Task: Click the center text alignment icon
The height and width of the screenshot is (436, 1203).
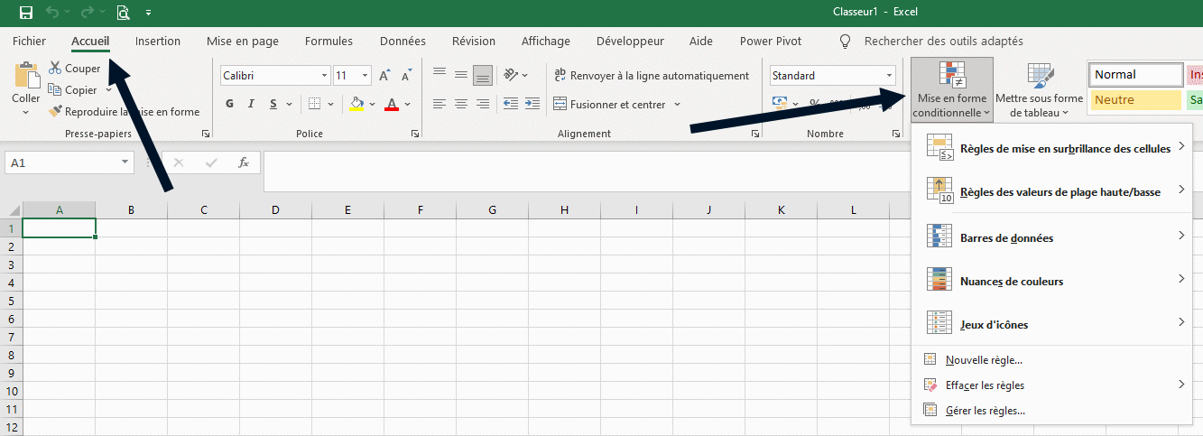Action: [x=461, y=104]
